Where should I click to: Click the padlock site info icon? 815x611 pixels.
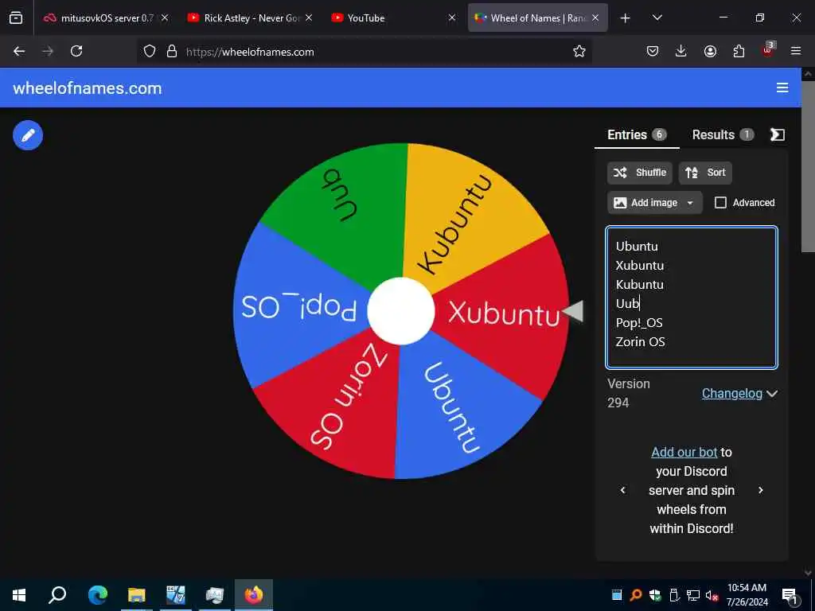tap(172, 52)
